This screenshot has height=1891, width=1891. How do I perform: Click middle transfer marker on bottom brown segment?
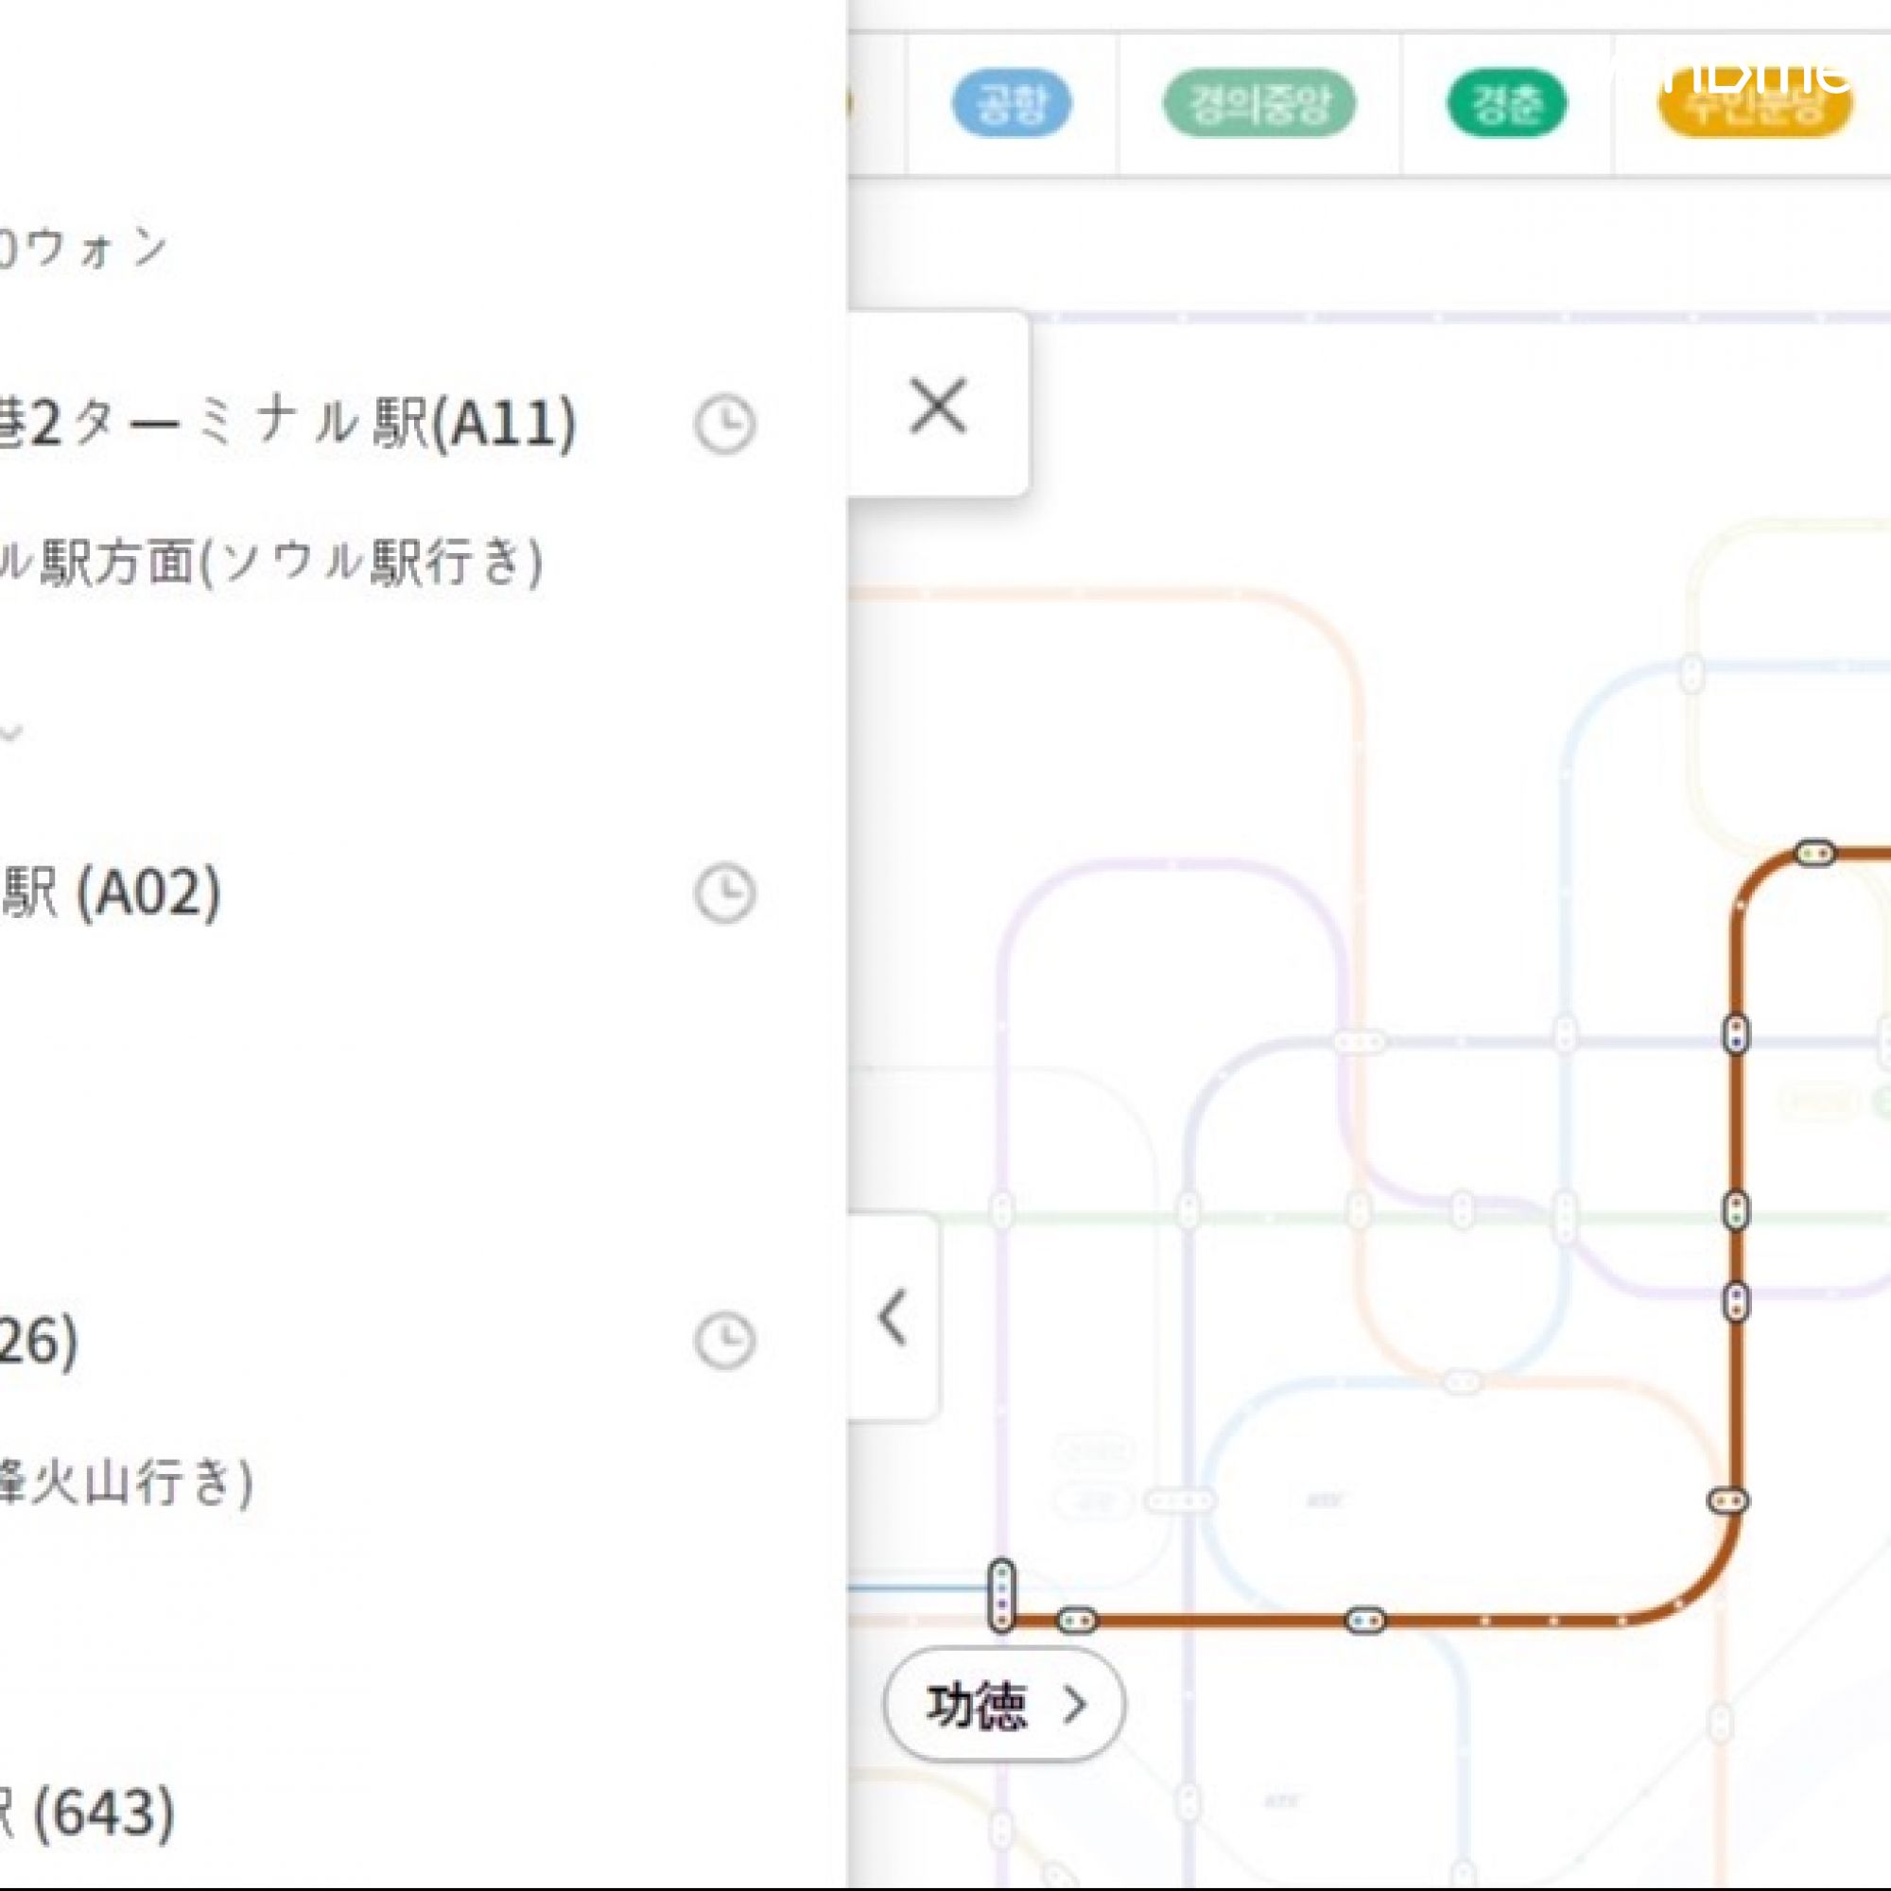(x=1365, y=1621)
